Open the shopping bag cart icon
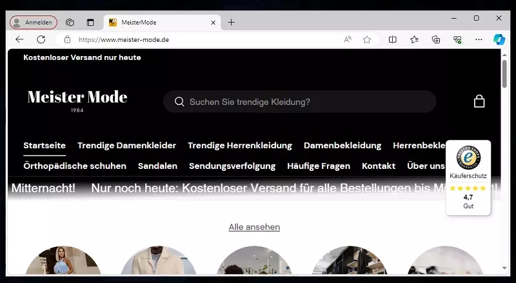The width and height of the screenshot is (516, 283). coord(479,101)
